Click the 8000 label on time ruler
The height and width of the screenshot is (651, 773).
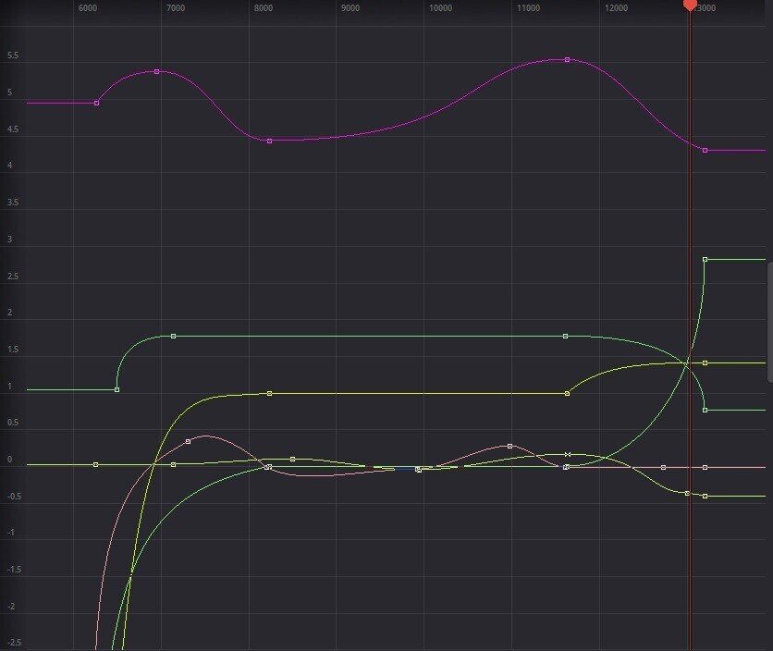[x=264, y=8]
